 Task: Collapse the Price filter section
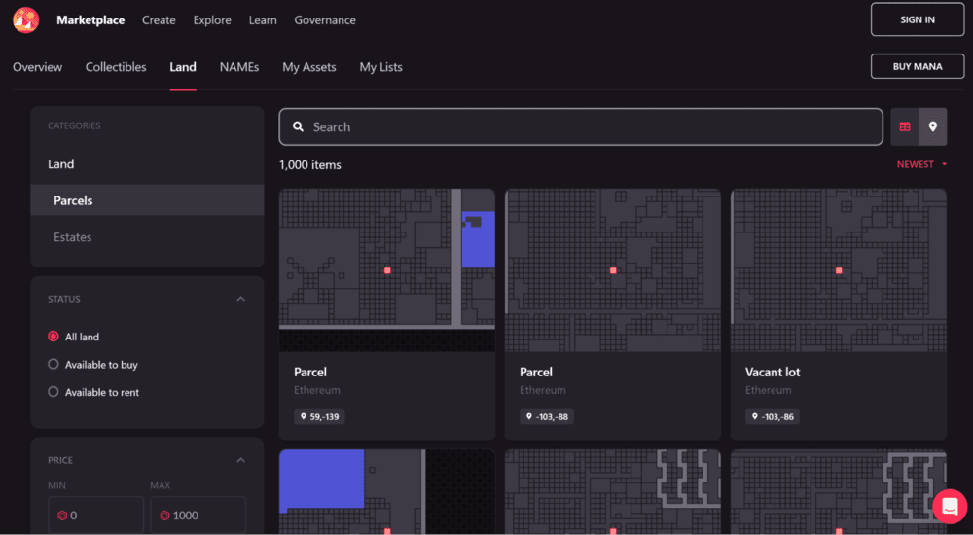pos(240,460)
